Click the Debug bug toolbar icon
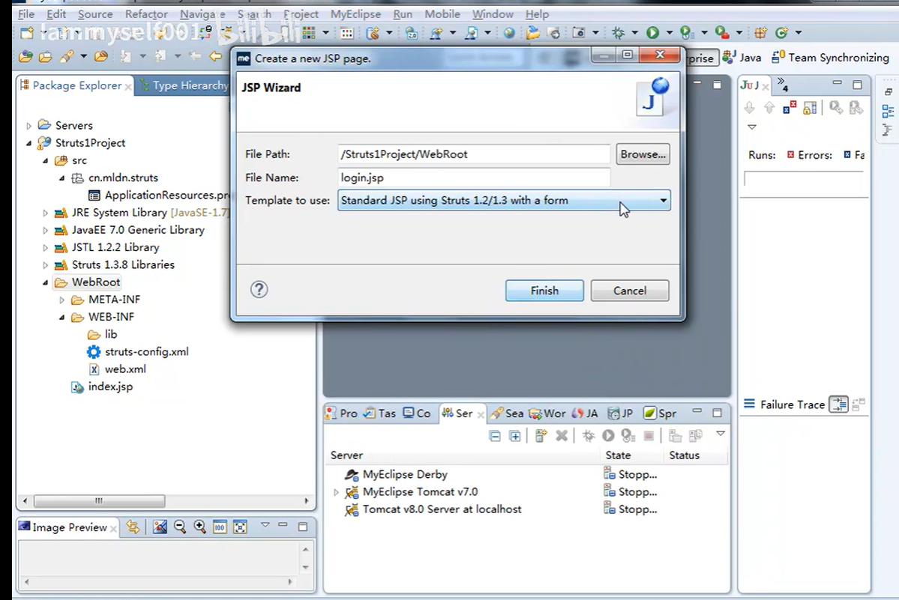This screenshot has width=899, height=600. pos(618,33)
